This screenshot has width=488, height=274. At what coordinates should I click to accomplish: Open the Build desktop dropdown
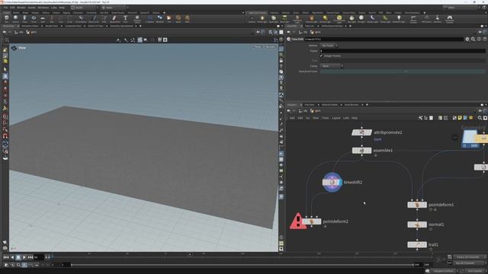click(83, 8)
